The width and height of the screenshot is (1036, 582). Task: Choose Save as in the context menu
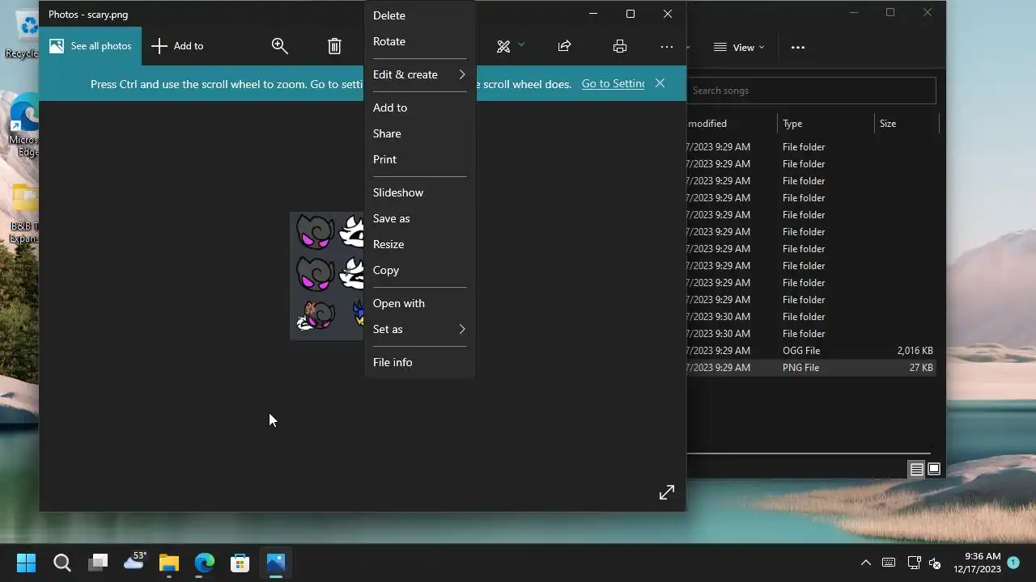coord(419,218)
